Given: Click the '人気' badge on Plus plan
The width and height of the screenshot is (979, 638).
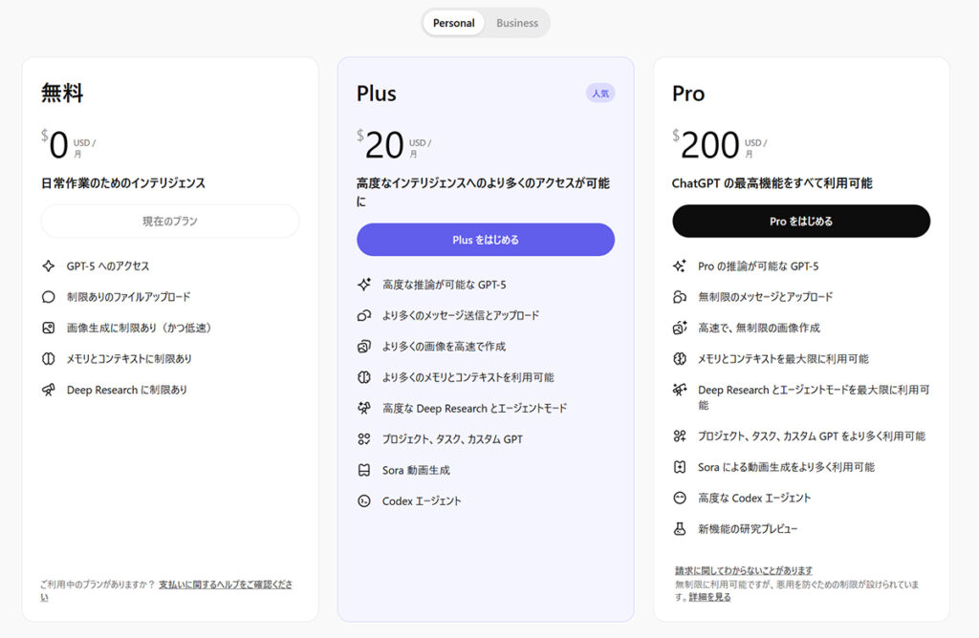Looking at the screenshot, I should (x=600, y=94).
